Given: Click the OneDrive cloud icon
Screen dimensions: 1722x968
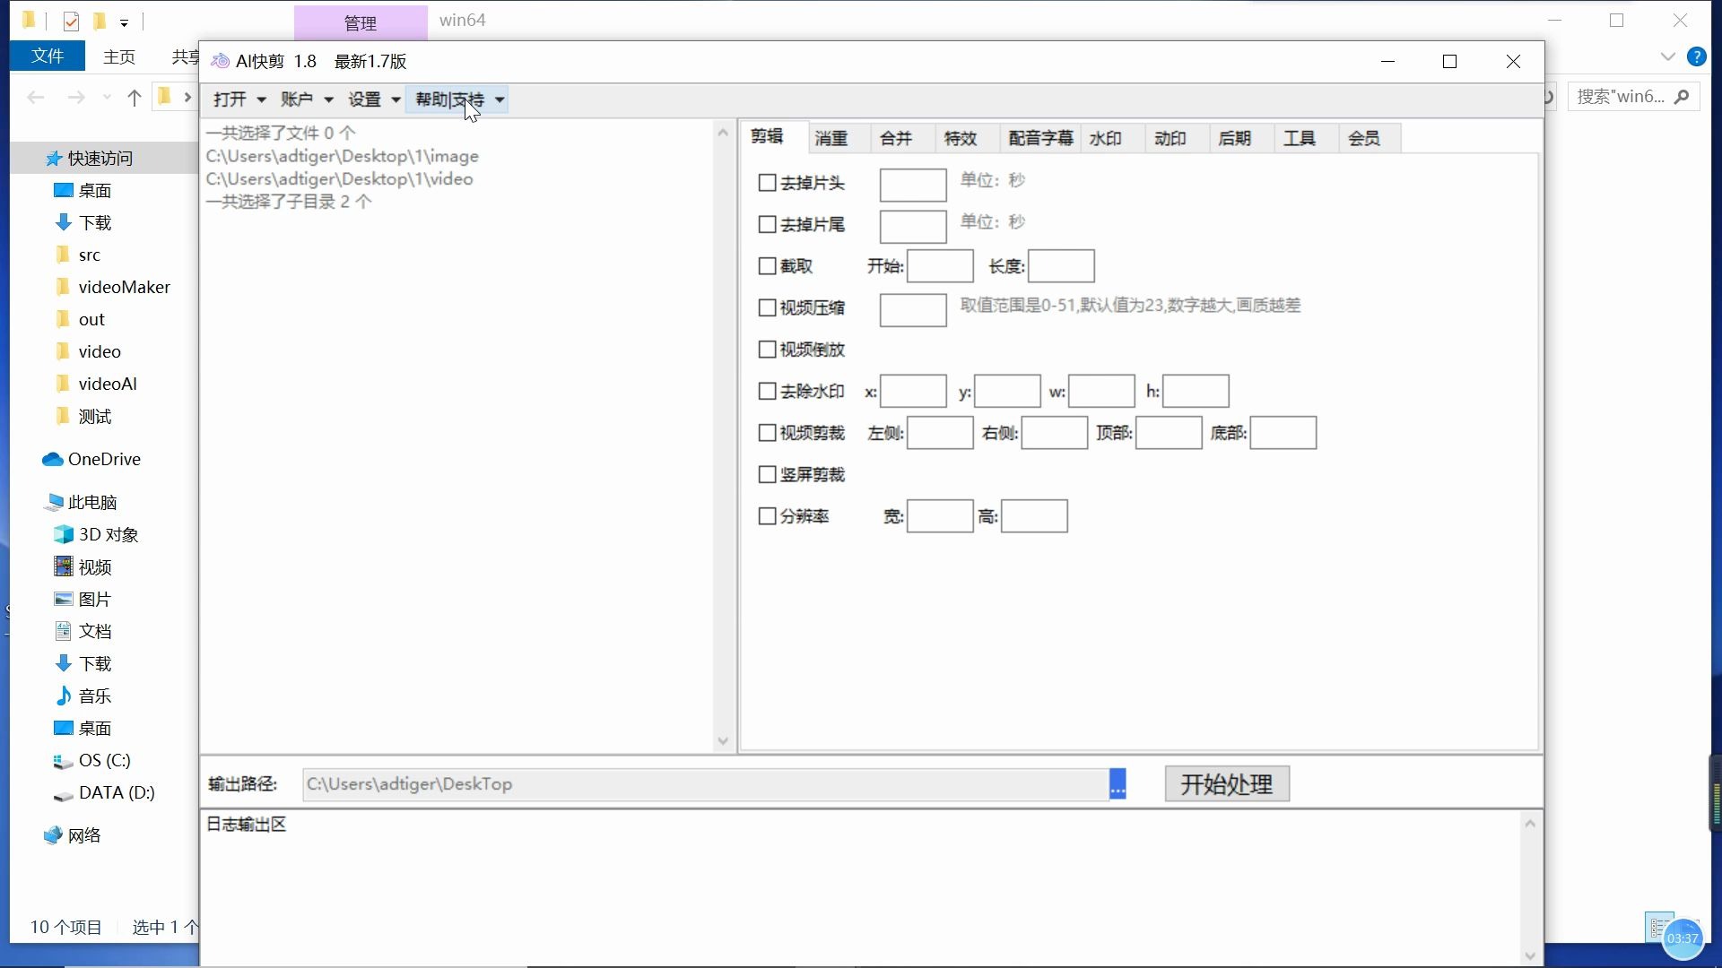Looking at the screenshot, I should 52,459.
